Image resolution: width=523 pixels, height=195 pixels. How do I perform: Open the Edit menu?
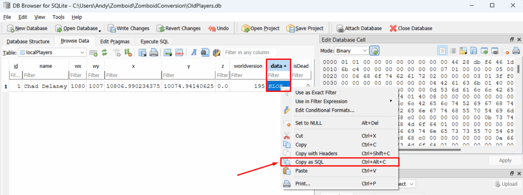point(22,17)
